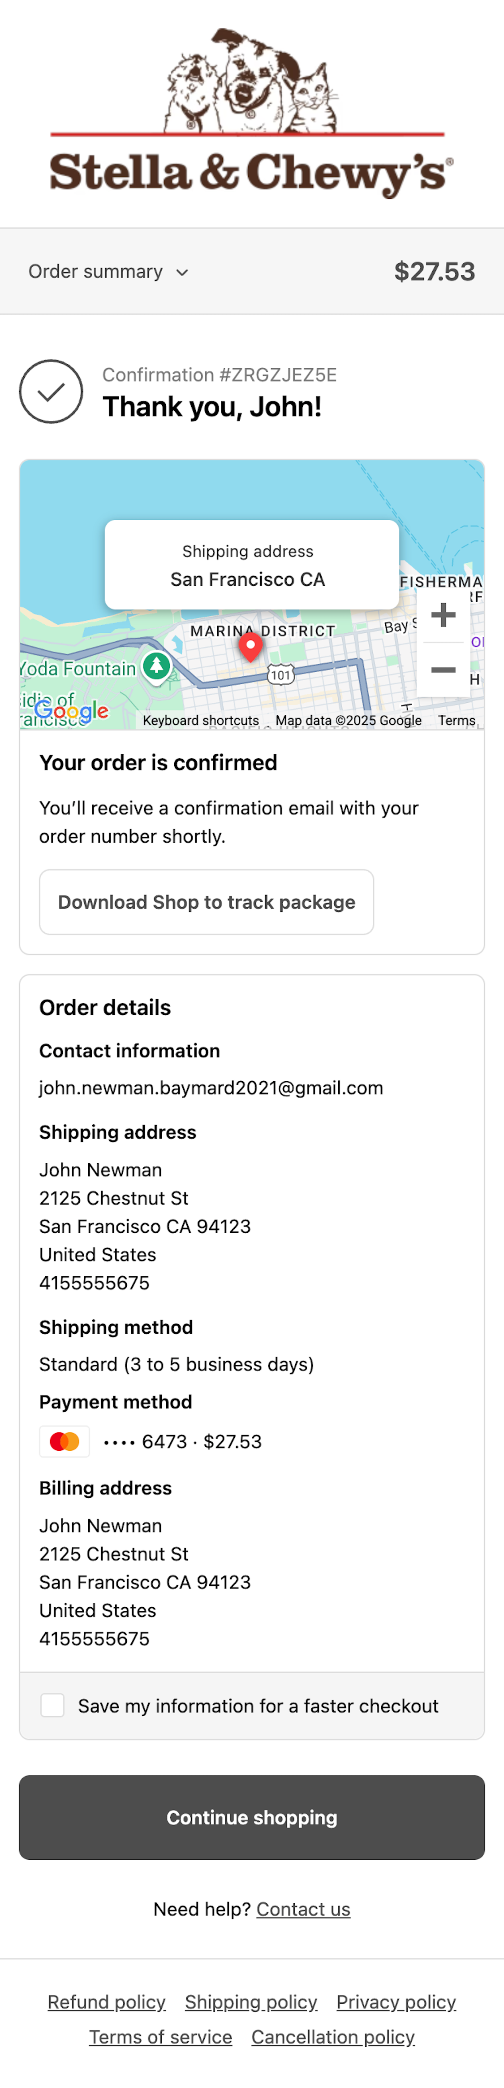View the Shipping policy

(x=251, y=2002)
